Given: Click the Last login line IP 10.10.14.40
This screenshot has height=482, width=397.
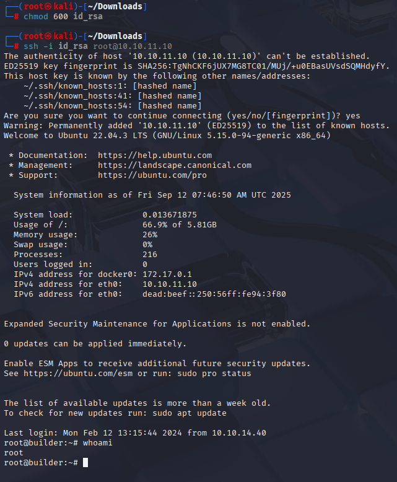Looking at the screenshot, I should [x=238, y=433].
